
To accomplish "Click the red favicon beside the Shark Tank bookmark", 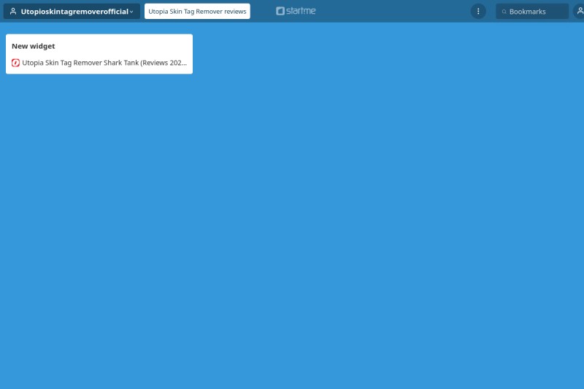I will coord(15,63).
